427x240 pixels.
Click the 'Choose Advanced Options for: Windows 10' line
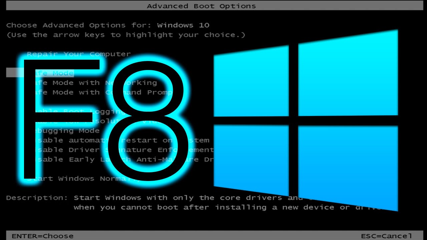coord(108,25)
